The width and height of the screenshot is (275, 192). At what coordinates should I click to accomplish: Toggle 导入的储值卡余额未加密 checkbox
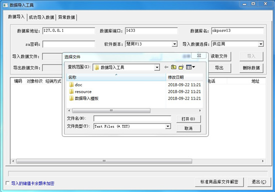pos(7,183)
